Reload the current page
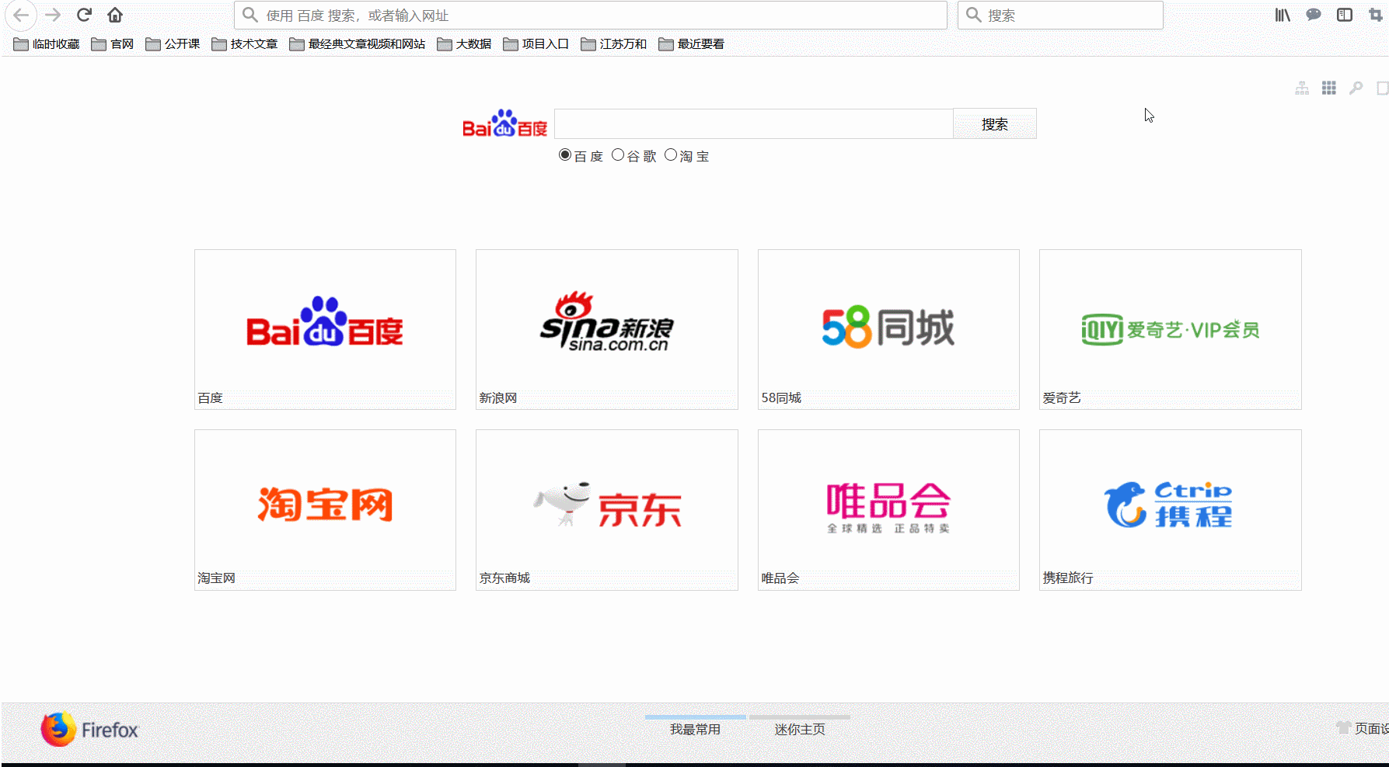Screen dimensions: 1389x767 tap(84, 15)
